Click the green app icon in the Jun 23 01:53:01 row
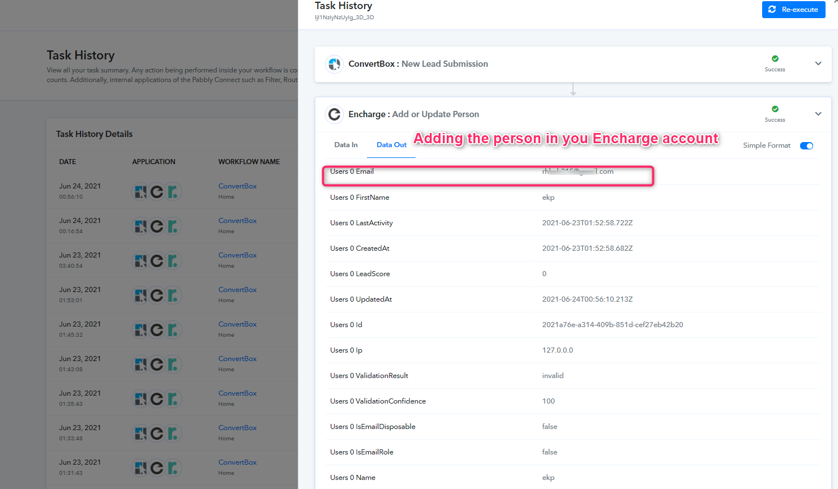 click(x=173, y=295)
